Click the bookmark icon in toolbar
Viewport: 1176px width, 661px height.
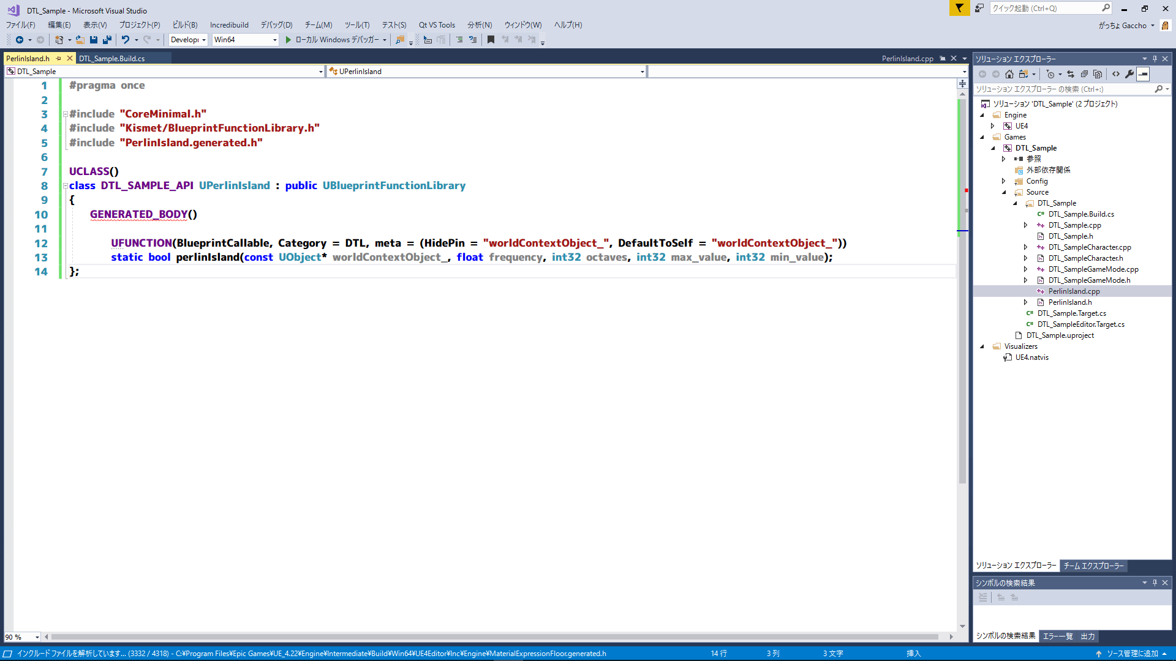491,40
